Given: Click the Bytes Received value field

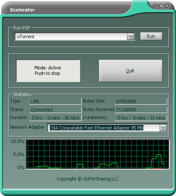Looking at the screenshot, I should 141,110.
